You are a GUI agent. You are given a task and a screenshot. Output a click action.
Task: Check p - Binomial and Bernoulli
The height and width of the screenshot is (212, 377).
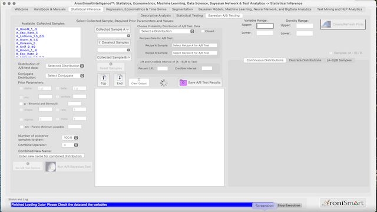pos(21,104)
